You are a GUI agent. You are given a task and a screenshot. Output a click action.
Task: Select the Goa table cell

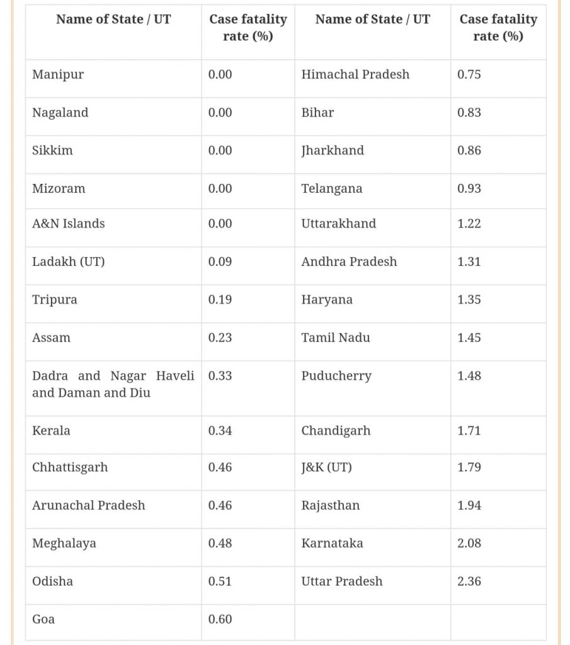[113, 622]
